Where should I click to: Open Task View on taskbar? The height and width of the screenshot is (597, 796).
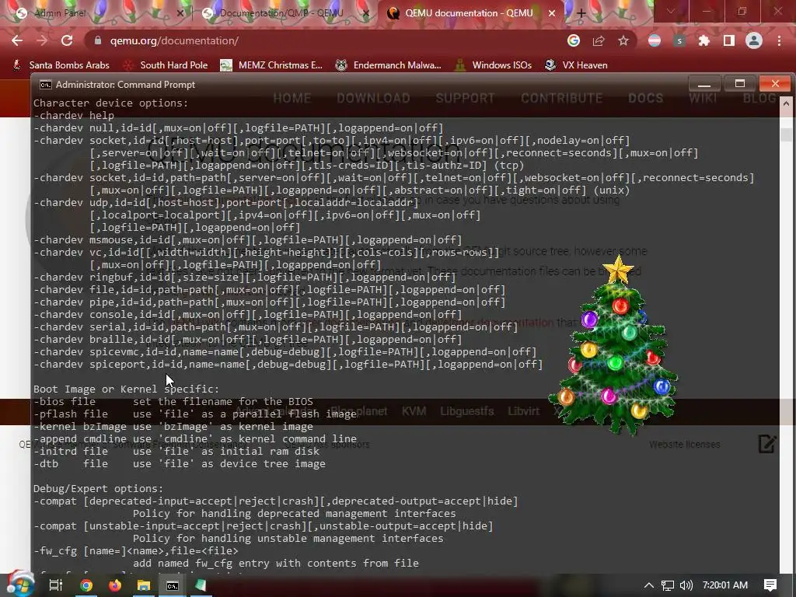[x=55, y=585]
